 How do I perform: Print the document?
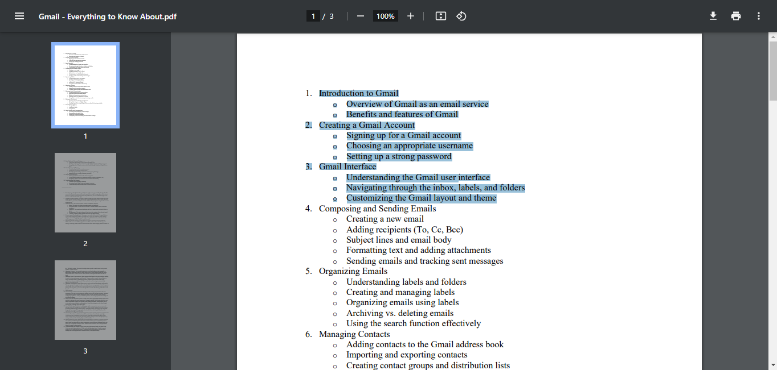736,16
